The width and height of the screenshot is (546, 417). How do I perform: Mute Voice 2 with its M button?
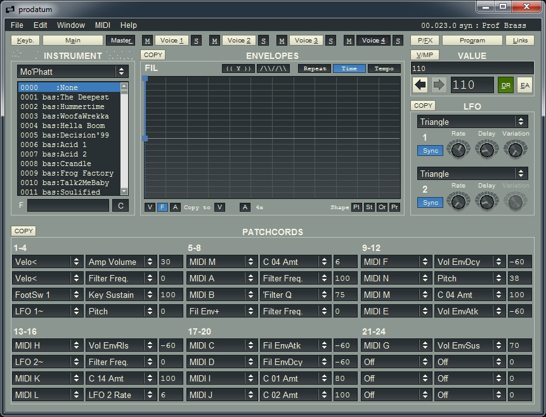(x=214, y=41)
